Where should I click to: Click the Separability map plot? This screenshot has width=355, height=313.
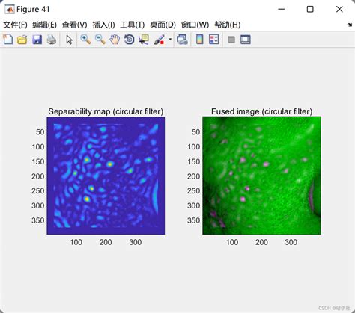106,176
